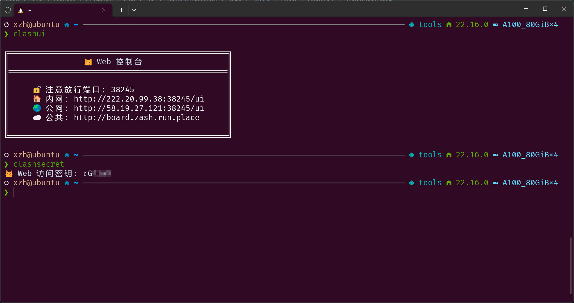The height and width of the screenshot is (303, 574).
Task: Expand the new tab profile dropdown chevron
Action: (x=134, y=10)
